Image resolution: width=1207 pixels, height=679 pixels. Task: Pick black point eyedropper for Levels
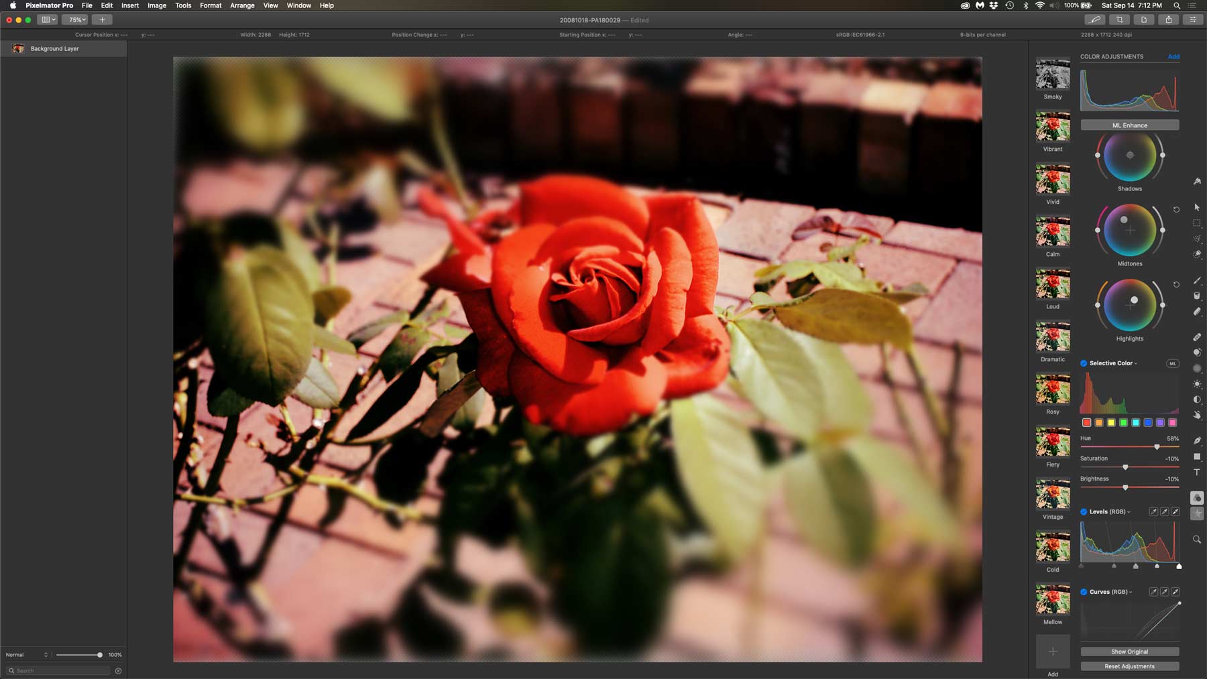(x=1153, y=511)
